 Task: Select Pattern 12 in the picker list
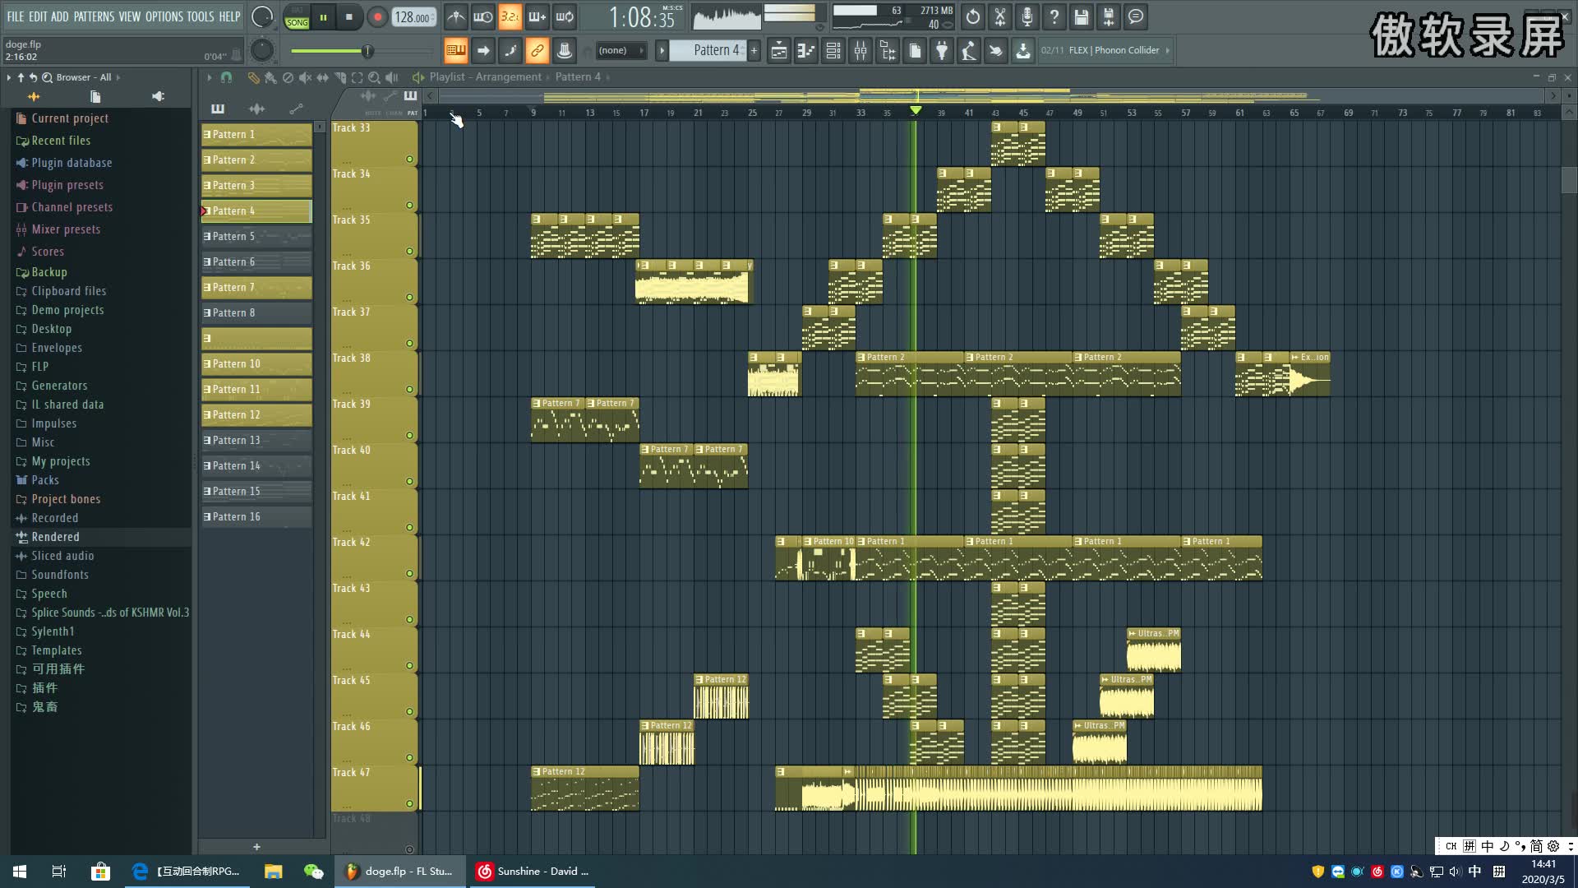[x=256, y=414]
